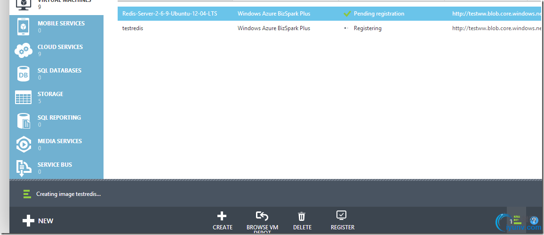Click the DELETE label in command bar

point(302,227)
